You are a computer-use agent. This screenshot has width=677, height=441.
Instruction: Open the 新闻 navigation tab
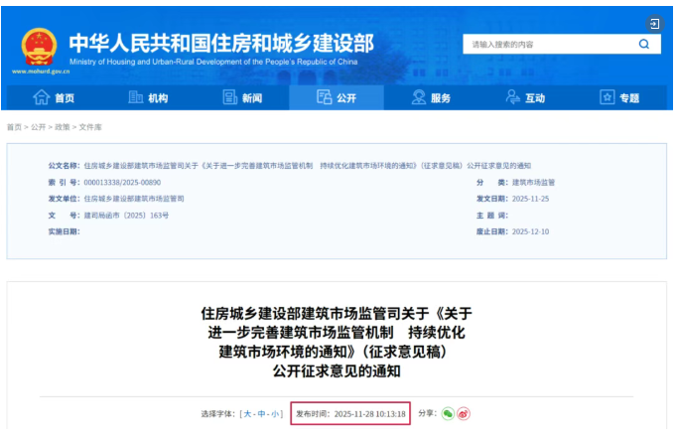242,97
